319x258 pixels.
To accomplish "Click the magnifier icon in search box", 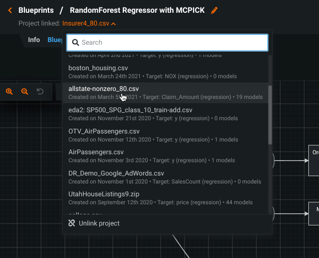I will (75, 43).
